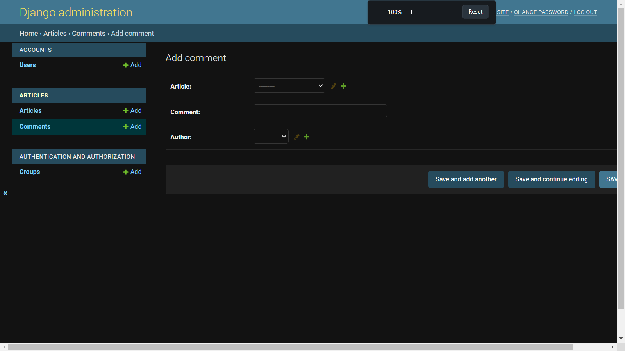Click the pencil edit icon next to Author
625x351 pixels.
point(297,137)
